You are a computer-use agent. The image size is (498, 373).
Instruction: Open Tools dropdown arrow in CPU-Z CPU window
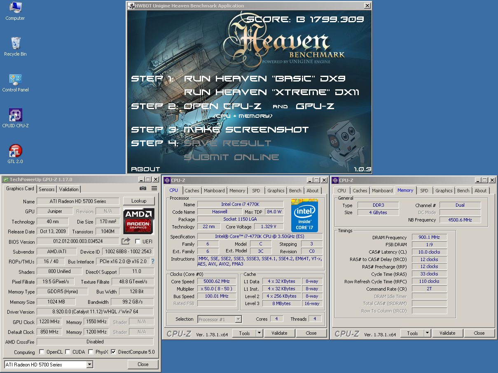point(259,333)
